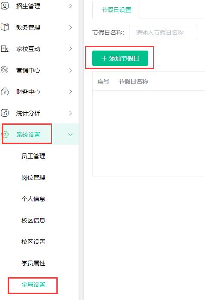The image size is (205, 300).
Task: Click the 系统设置 gear icon
Action: (x=5, y=134)
